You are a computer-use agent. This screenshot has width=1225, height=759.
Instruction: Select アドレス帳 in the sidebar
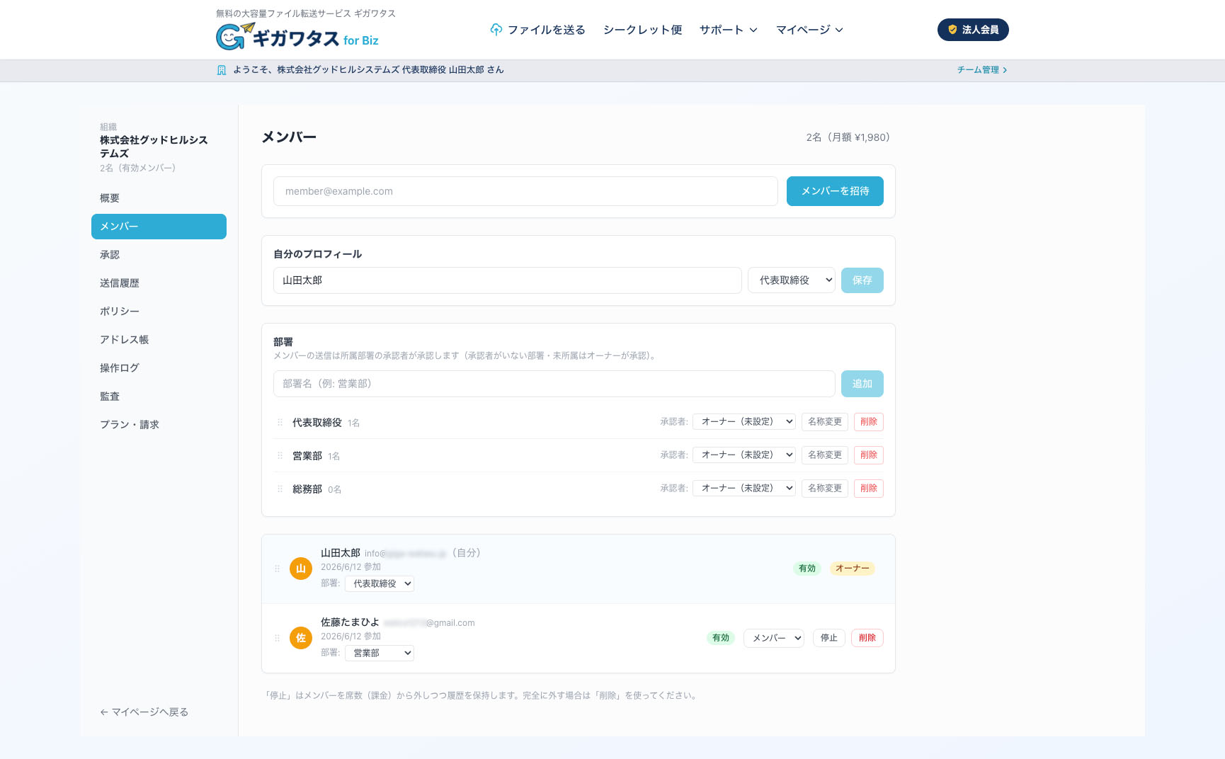pyautogui.click(x=159, y=340)
